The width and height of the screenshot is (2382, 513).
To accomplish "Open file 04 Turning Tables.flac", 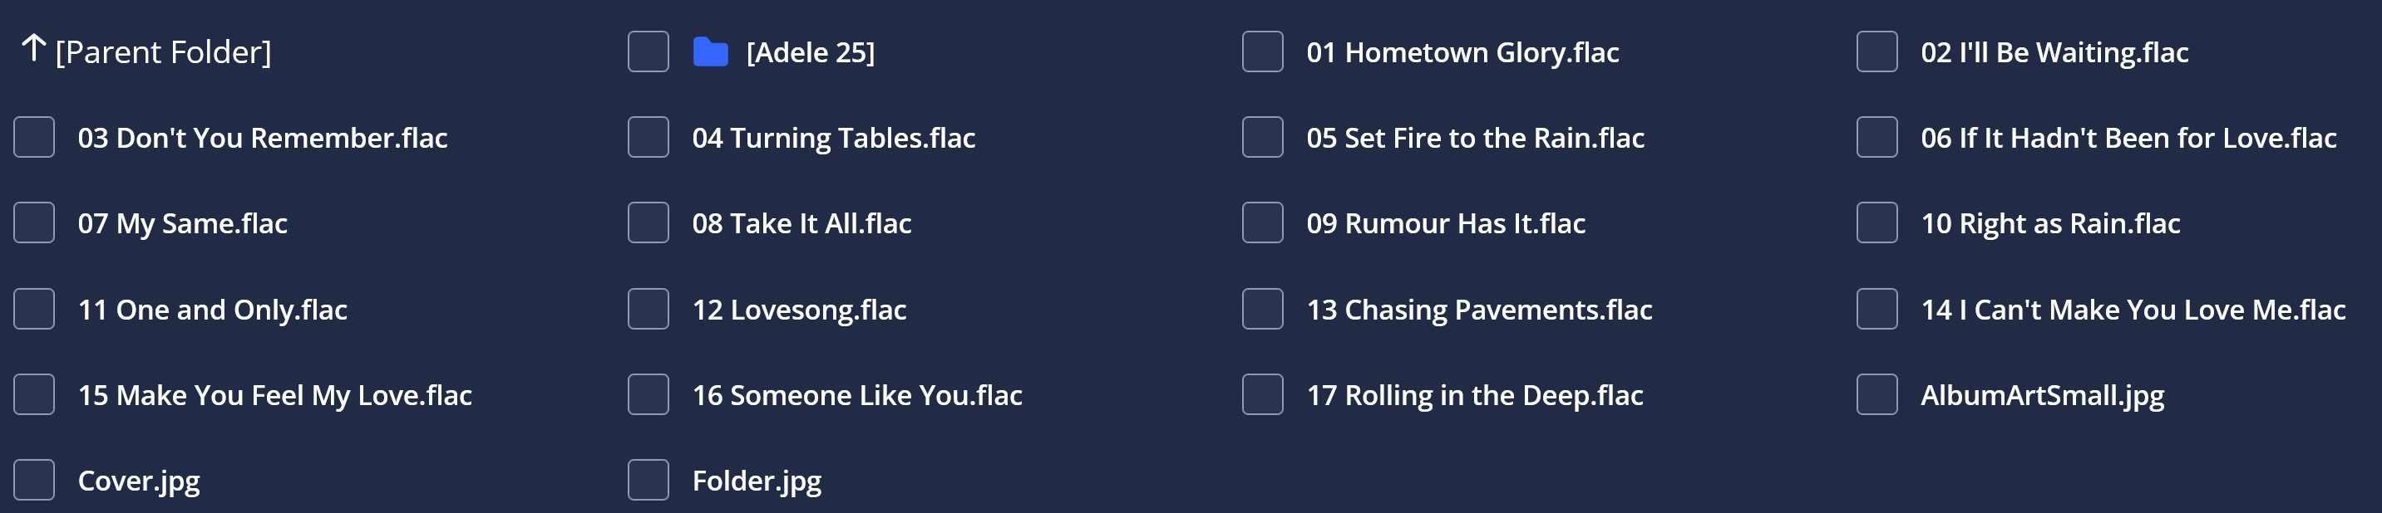I will point(833,139).
